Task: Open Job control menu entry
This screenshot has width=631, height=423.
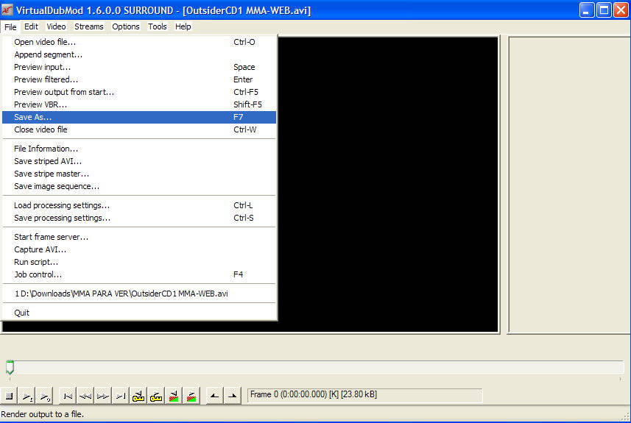Action: [x=139, y=274]
